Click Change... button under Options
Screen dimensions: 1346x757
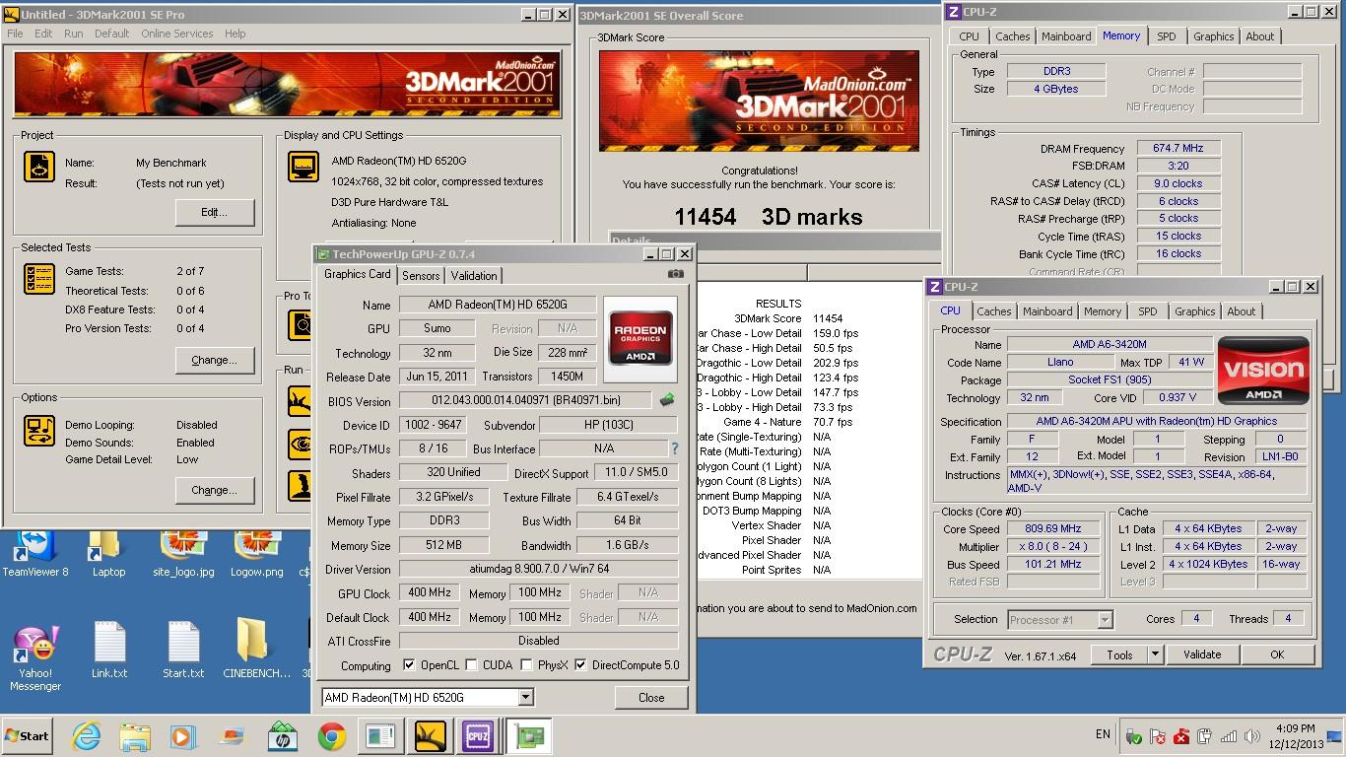[x=215, y=490]
